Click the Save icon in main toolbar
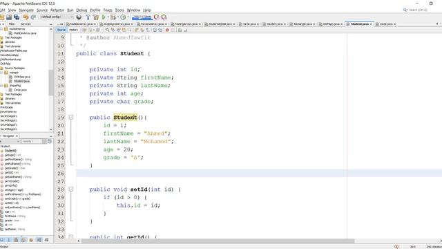442x249 pixels. (x=9, y=17)
